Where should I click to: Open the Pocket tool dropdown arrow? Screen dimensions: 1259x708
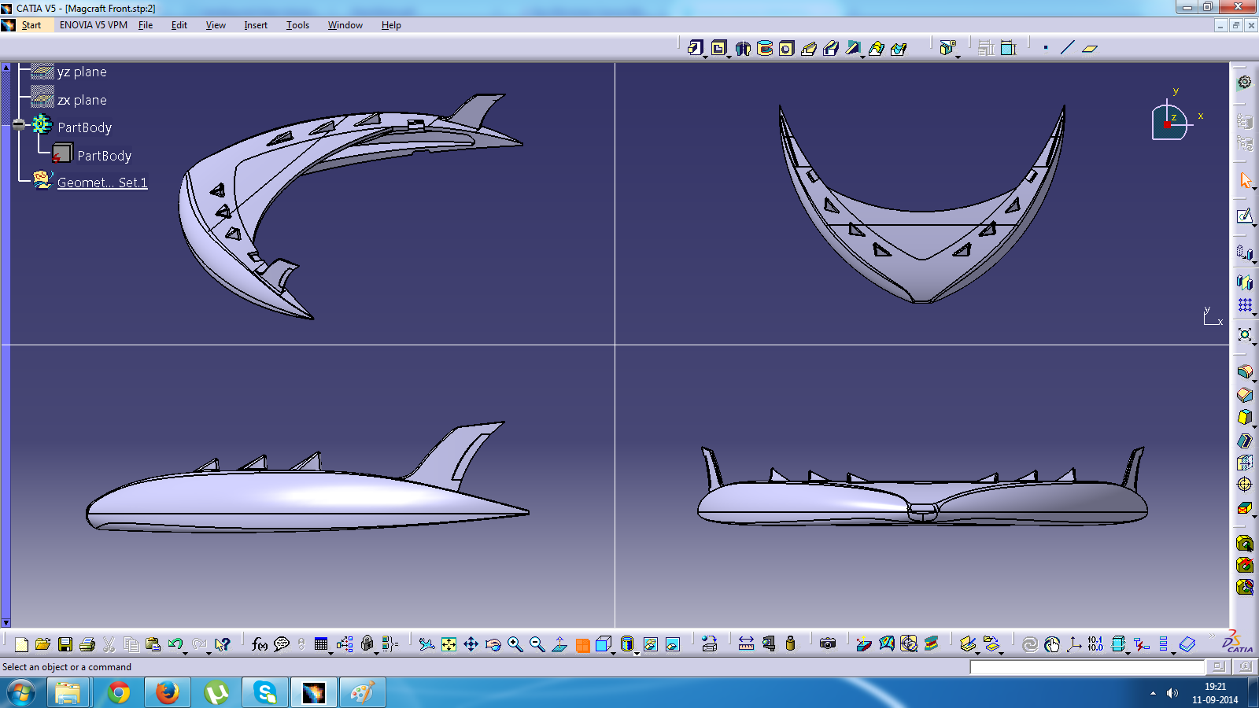[x=729, y=57]
